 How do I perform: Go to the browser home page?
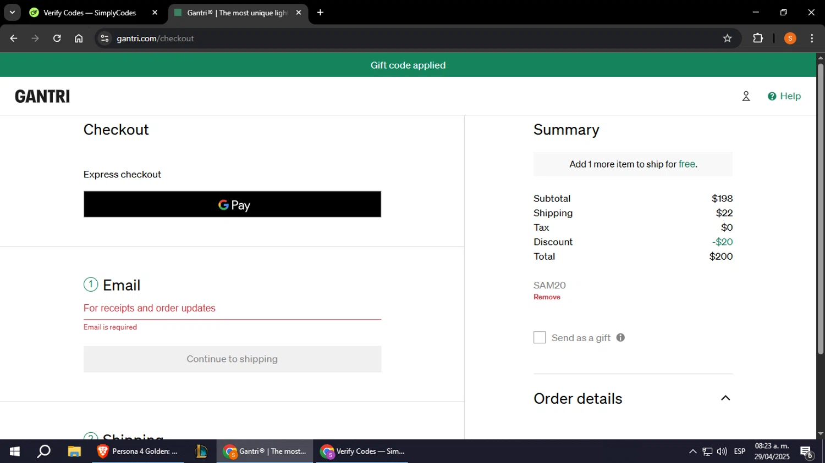click(x=79, y=38)
